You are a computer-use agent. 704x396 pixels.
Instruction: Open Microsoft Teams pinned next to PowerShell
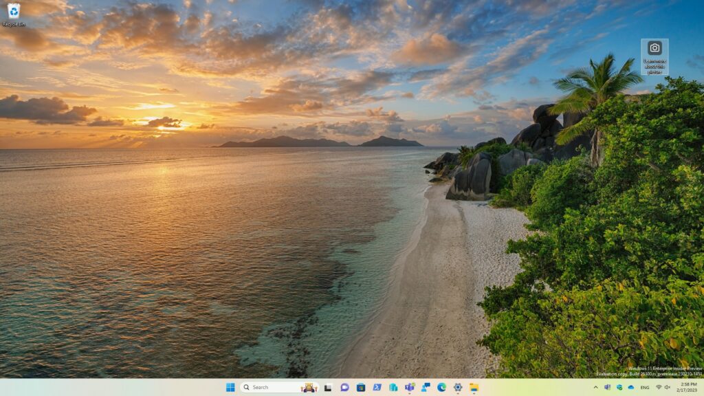(410, 387)
